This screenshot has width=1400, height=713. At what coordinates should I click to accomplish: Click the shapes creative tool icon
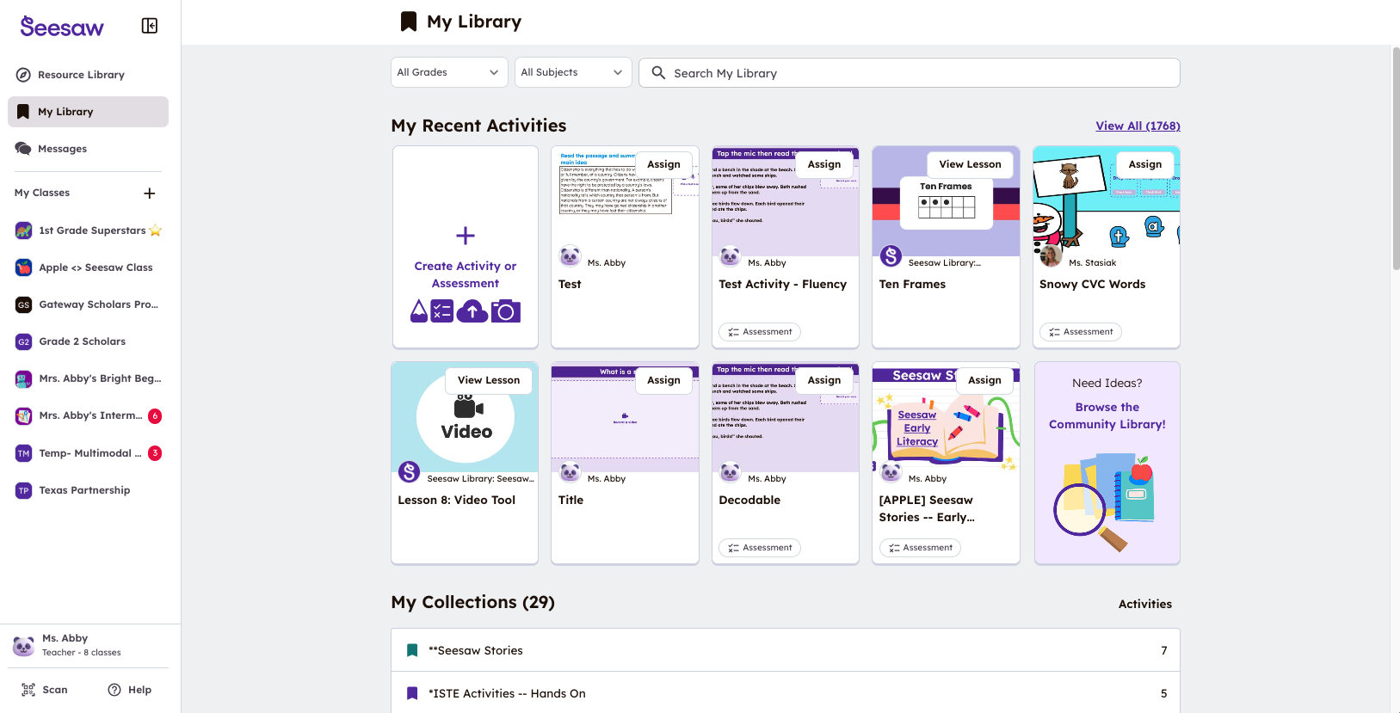tap(419, 311)
